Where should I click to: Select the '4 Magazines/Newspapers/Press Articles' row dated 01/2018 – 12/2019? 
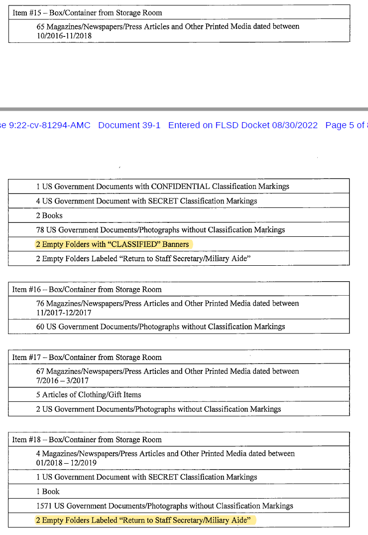(x=179, y=458)
